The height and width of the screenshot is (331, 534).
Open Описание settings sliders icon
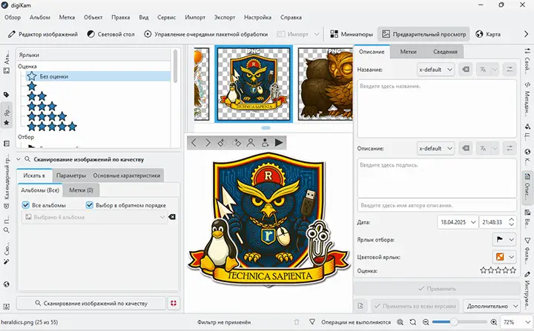[x=510, y=148]
